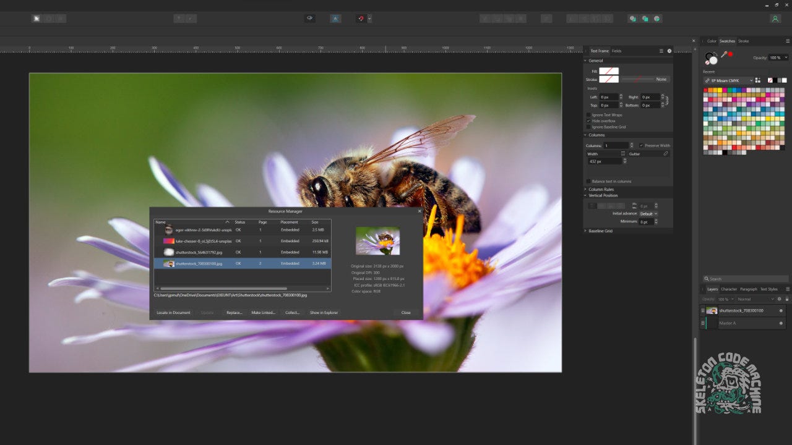Click the search magnifier icon above Layers panel
Viewport: 792px width, 445px height.
pyautogui.click(x=705, y=279)
